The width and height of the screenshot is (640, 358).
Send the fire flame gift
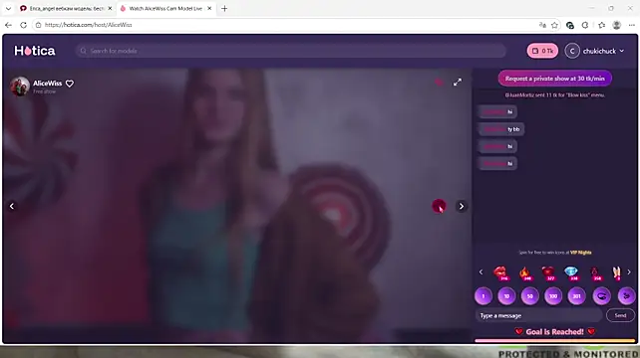coord(525,272)
